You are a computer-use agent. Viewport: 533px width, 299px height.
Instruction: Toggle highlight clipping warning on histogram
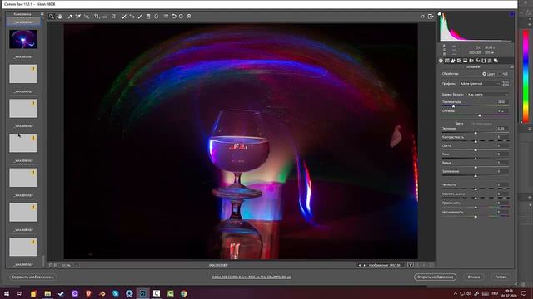[x=511, y=14]
